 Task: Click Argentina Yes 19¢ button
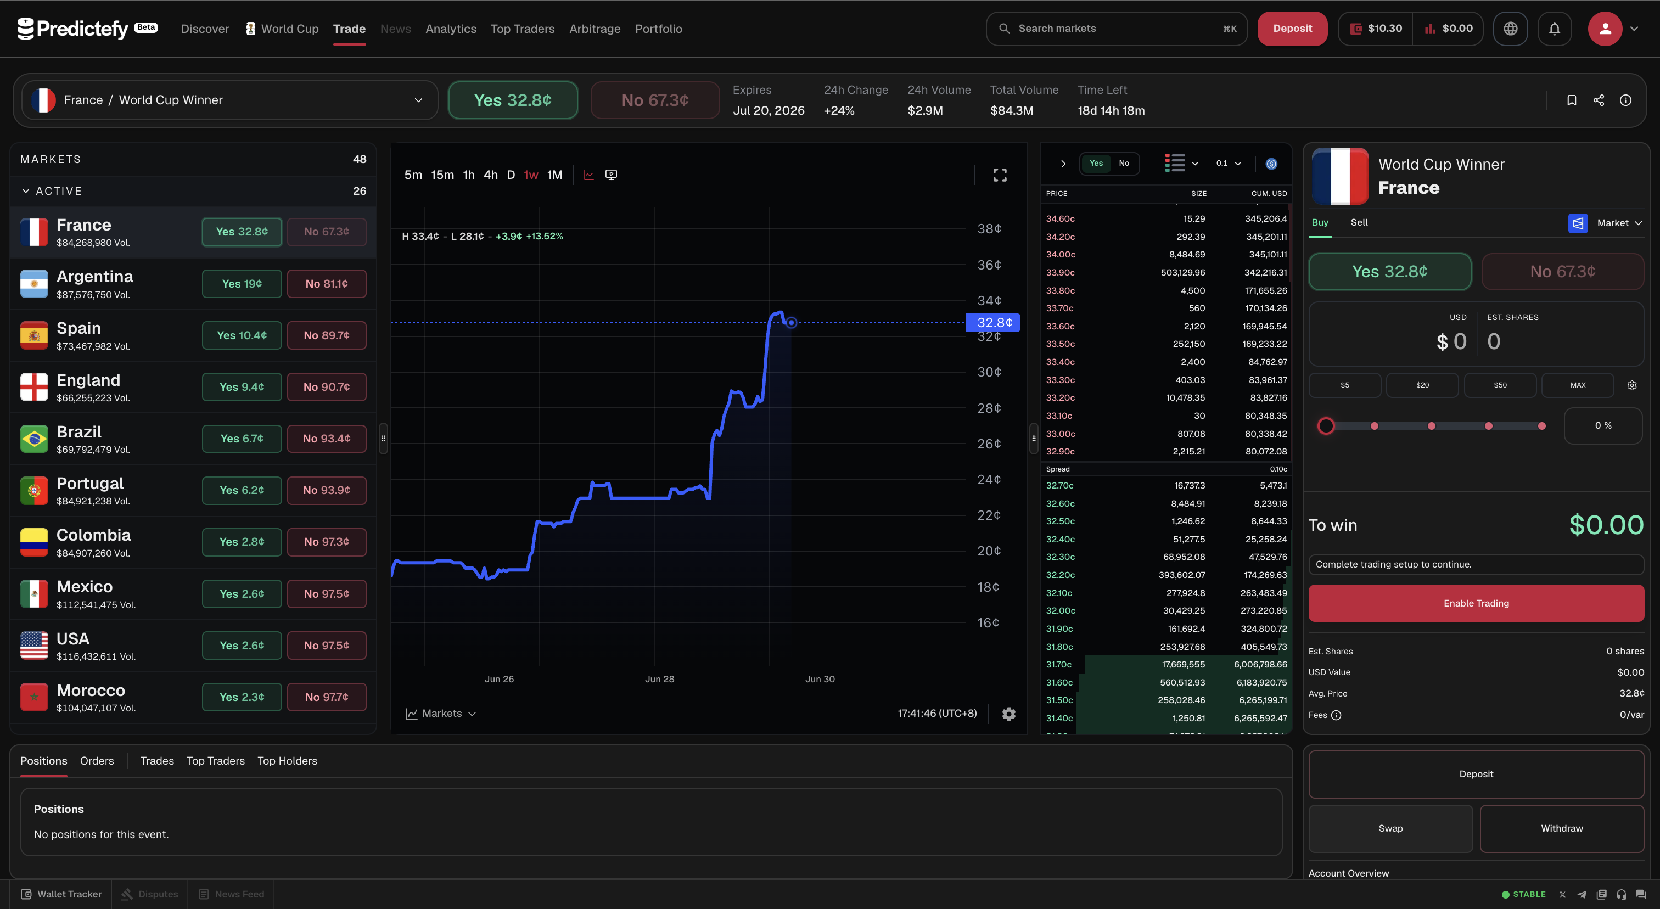pyautogui.click(x=242, y=283)
